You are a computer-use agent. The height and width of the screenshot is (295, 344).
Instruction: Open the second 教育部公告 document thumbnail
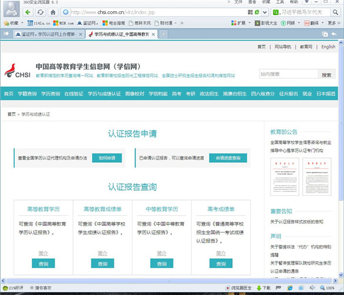(x=316, y=176)
